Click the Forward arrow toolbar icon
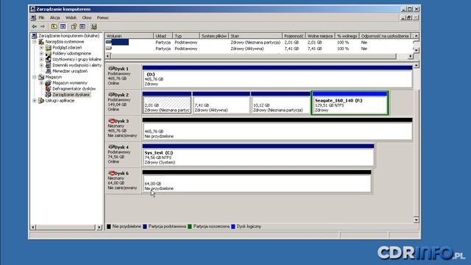This screenshot has width=471, height=265. (43, 26)
